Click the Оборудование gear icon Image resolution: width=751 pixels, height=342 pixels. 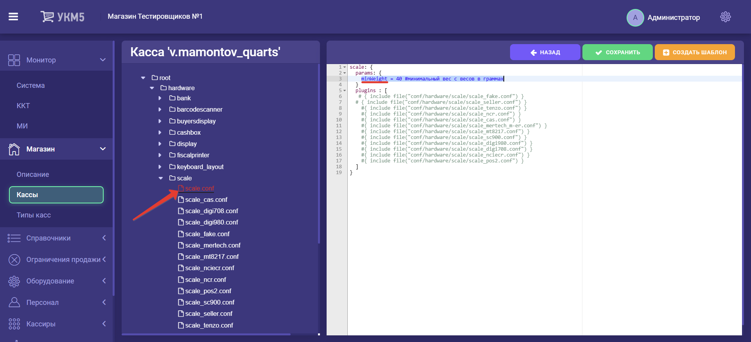tap(14, 281)
